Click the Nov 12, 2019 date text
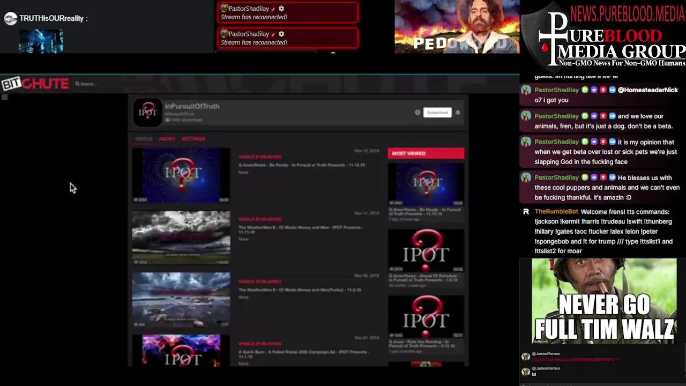This screenshot has width=686, height=386. pyautogui.click(x=367, y=151)
